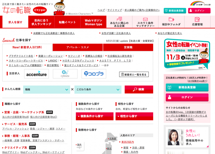215x154 pixels.
Task: Open the 転職イベント navigation tab
Action: pyautogui.click(x=67, y=22)
